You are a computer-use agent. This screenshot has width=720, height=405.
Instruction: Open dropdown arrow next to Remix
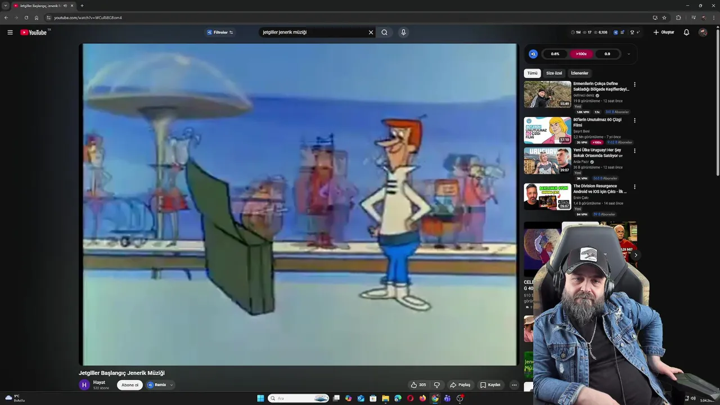[171, 385]
